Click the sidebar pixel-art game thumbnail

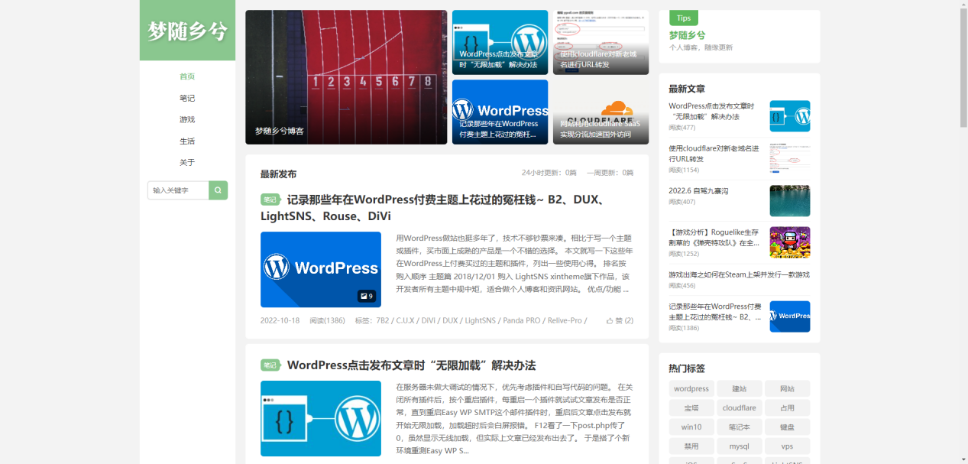coord(790,242)
